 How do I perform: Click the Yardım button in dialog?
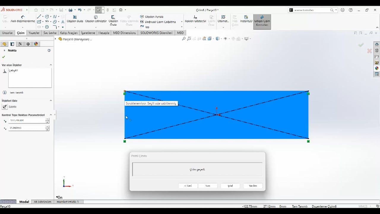(253, 186)
